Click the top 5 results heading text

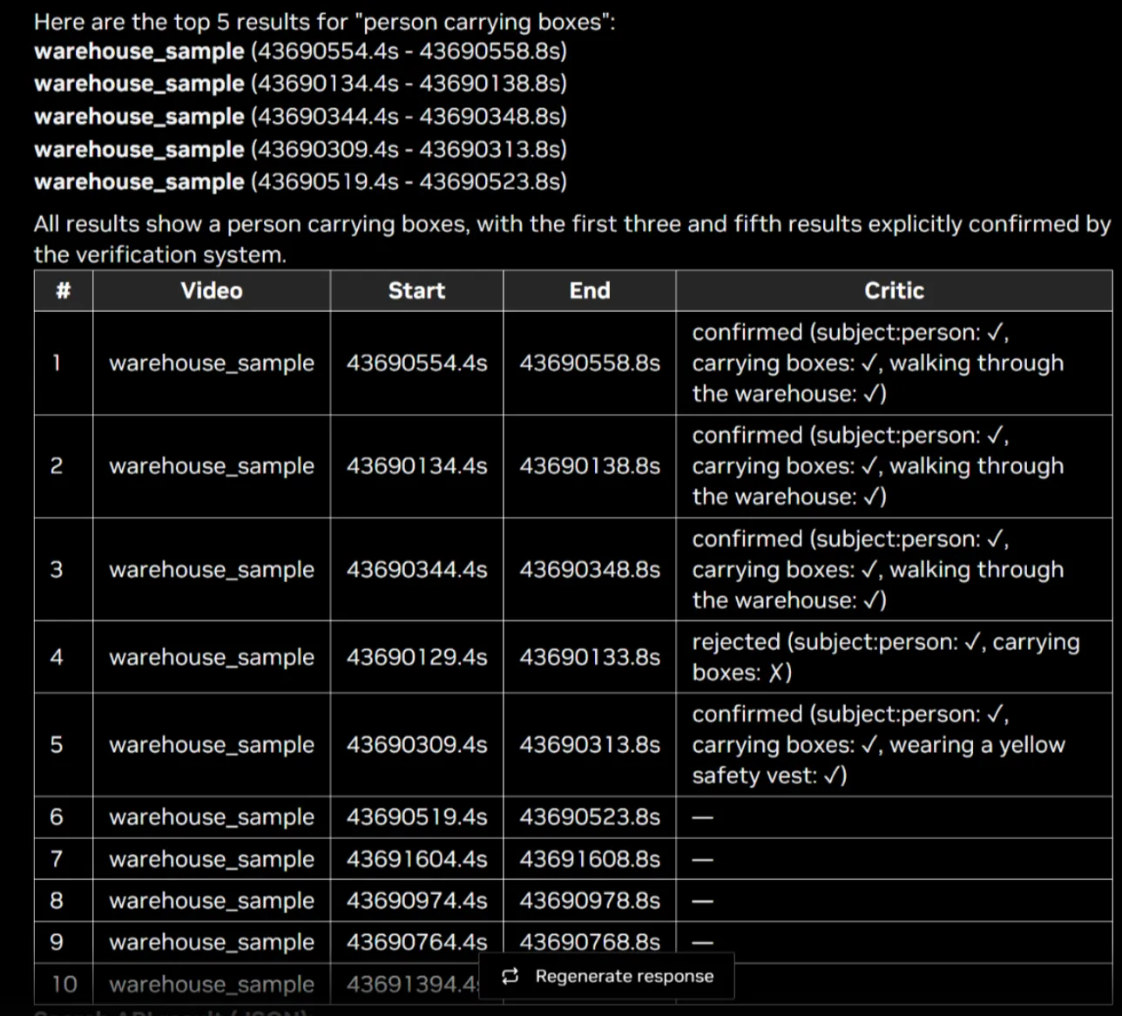click(x=324, y=22)
